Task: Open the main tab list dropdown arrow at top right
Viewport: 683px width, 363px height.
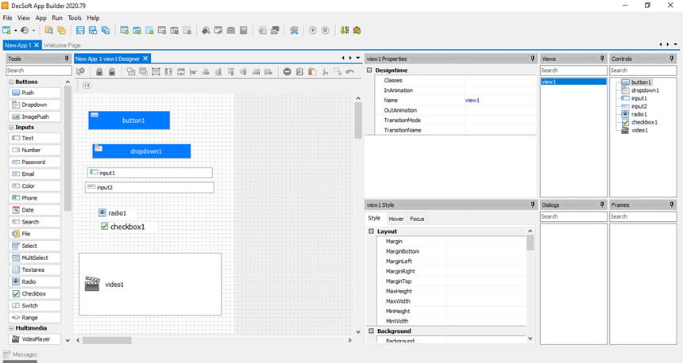Action: pyautogui.click(x=676, y=44)
